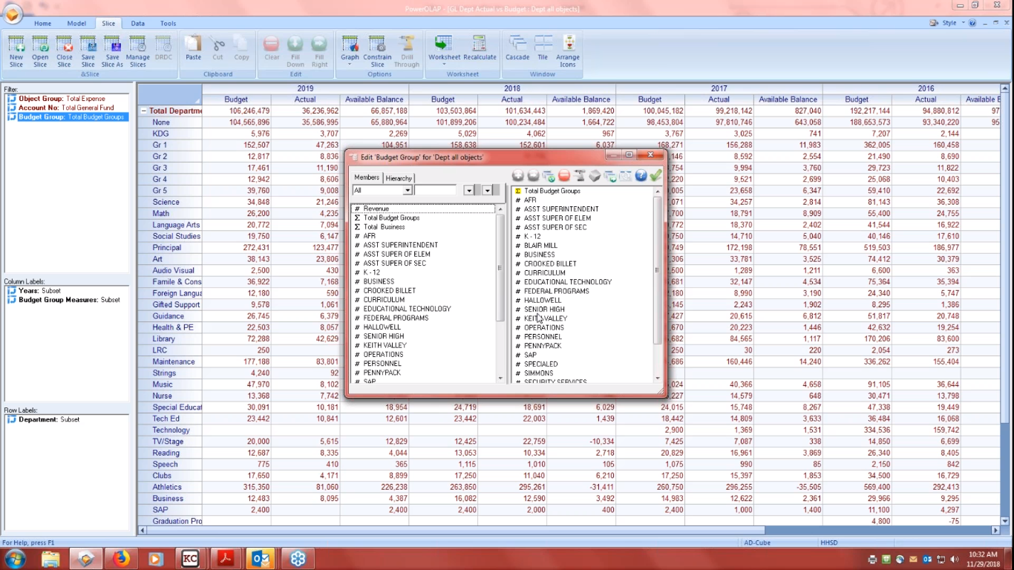This screenshot has width=1014, height=570.
Task: Switch to the Model ribbon tab
Action: (x=76, y=24)
